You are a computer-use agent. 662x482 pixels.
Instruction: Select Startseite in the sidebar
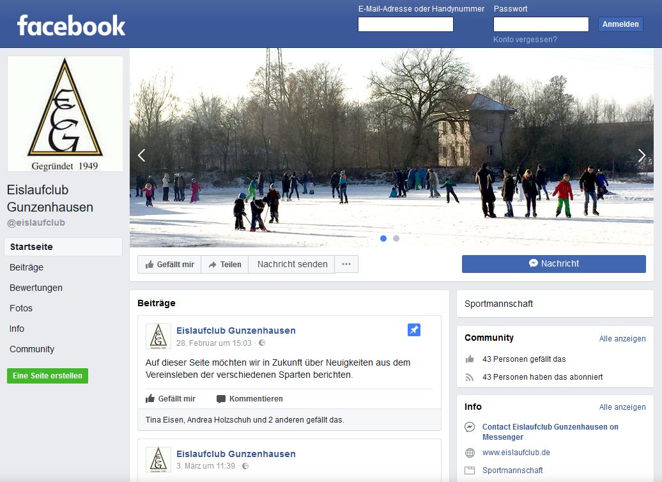pos(63,247)
